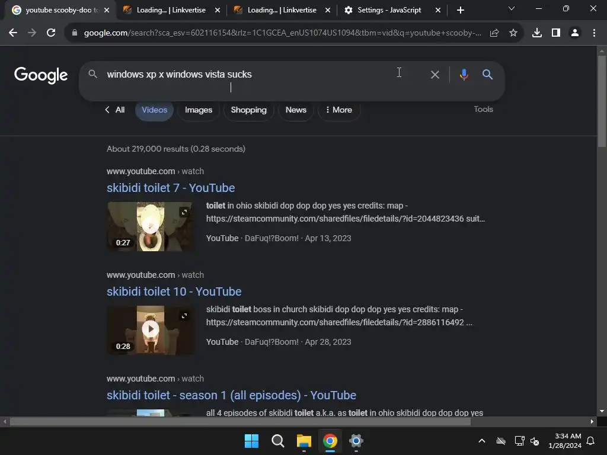Close the first Linkvertise tab
Image resolution: width=607 pixels, height=455 pixels.
[x=218, y=10]
